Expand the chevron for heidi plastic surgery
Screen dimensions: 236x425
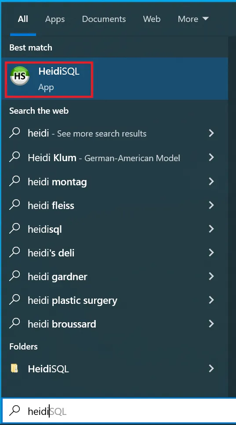(x=211, y=300)
